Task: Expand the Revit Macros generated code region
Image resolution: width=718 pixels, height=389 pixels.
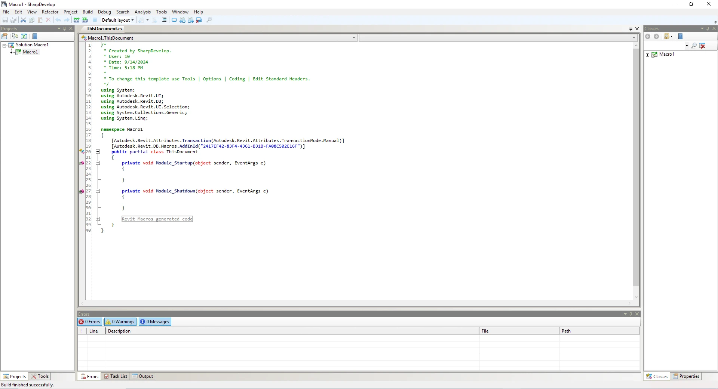Action: coord(98,219)
